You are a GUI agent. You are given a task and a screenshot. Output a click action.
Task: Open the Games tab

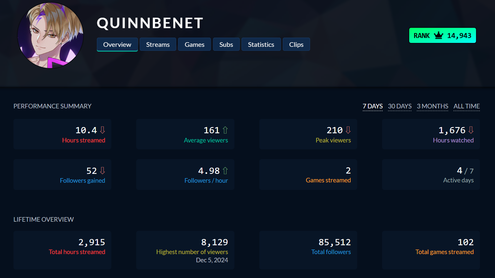pos(194,45)
